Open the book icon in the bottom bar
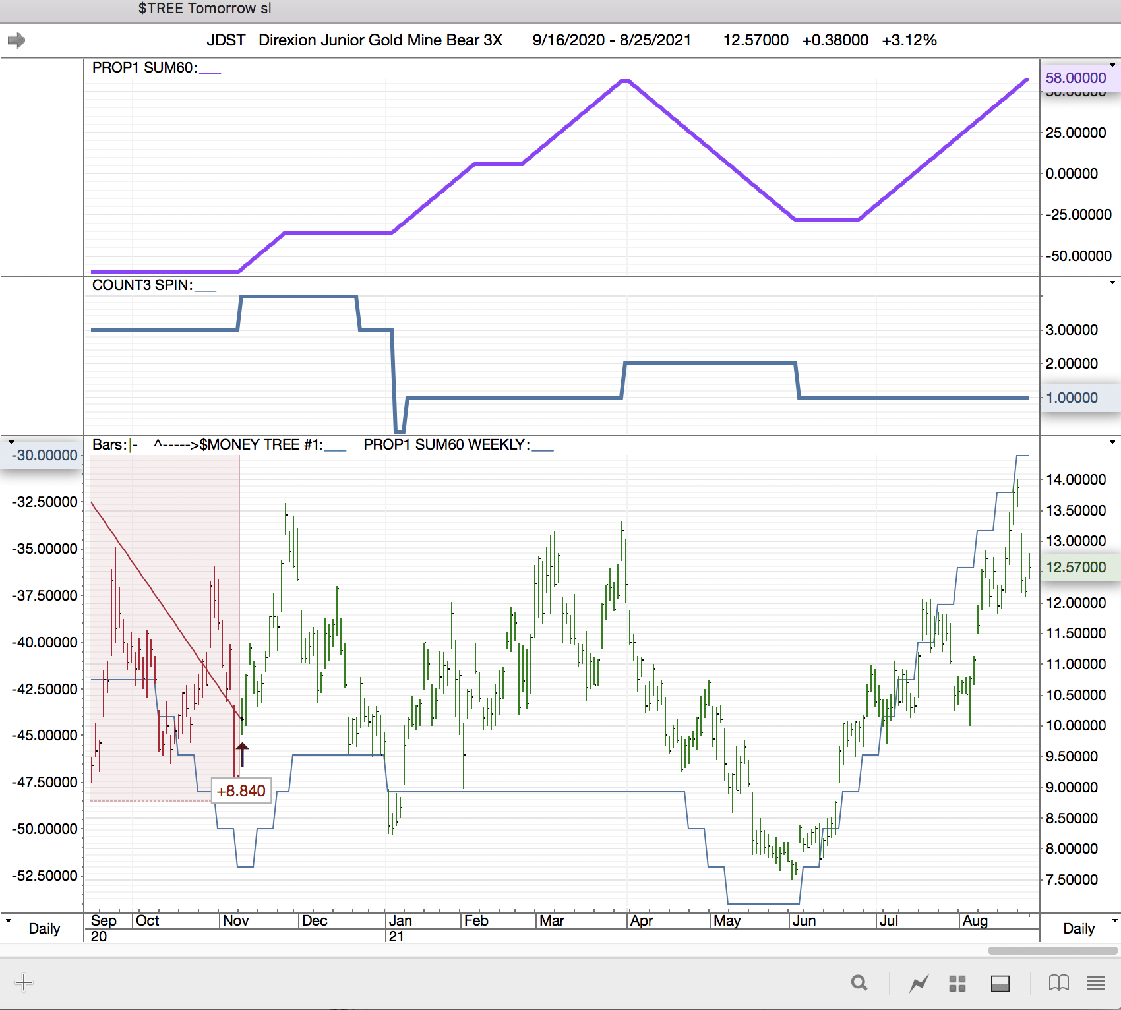Image resolution: width=1121 pixels, height=1010 pixels. [1059, 984]
